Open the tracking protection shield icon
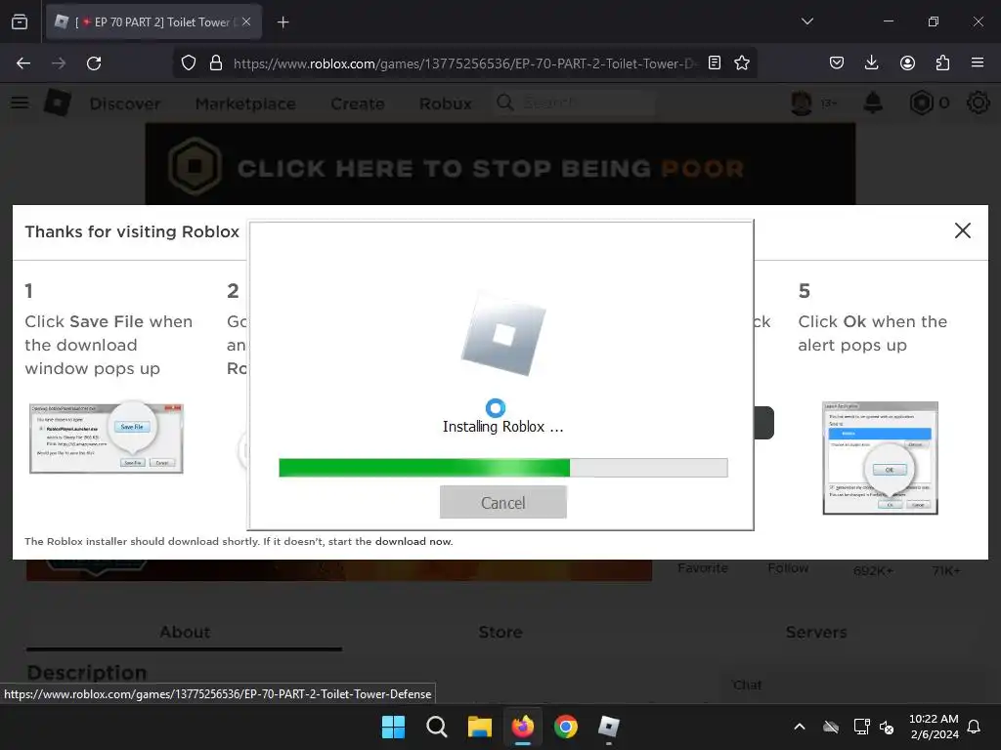1001x750 pixels. pos(189,63)
